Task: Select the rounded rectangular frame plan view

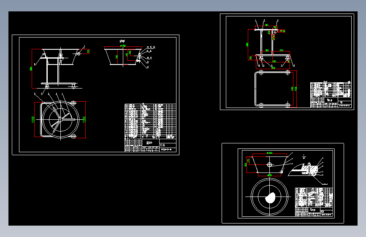Action: coord(272,89)
